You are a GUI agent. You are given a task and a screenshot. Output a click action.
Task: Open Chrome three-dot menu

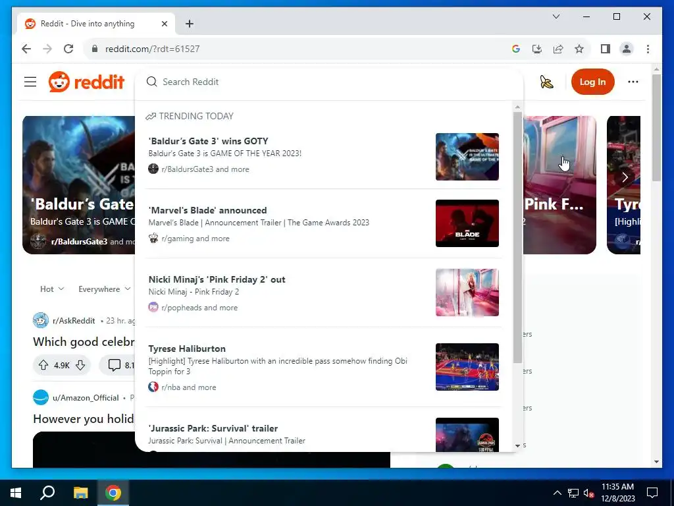click(x=648, y=49)
